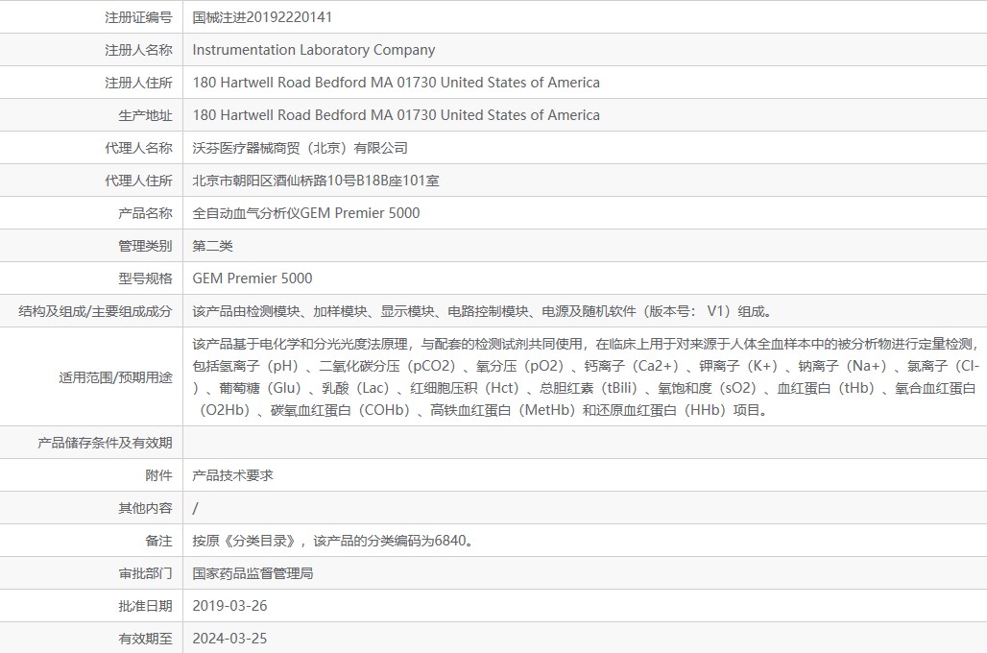The width and height of the screenshot is (987, 653).
Task: Select the address in the 注册人住所 row
Action: tap(396, 83)
